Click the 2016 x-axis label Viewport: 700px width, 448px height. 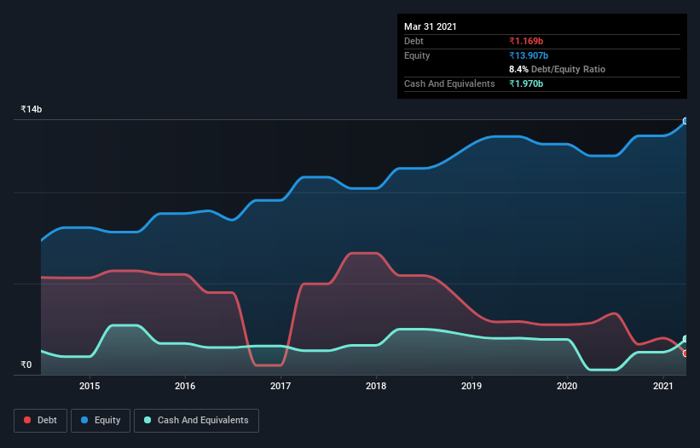coord(185,386)
